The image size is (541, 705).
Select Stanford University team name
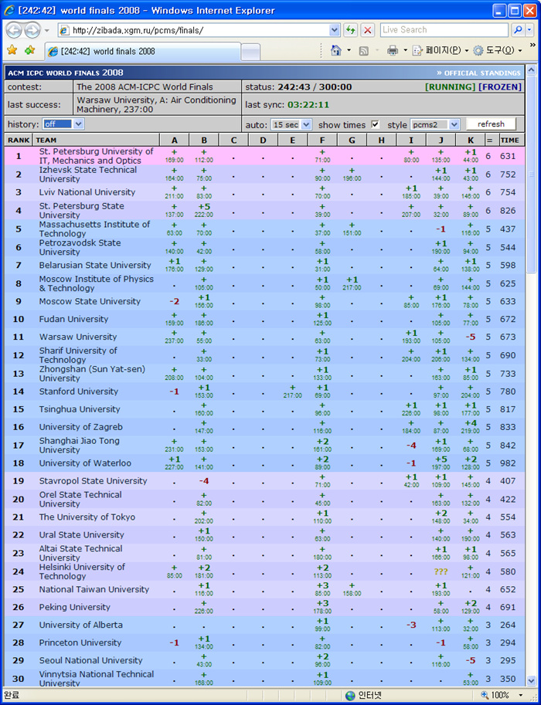pos(78,391)
